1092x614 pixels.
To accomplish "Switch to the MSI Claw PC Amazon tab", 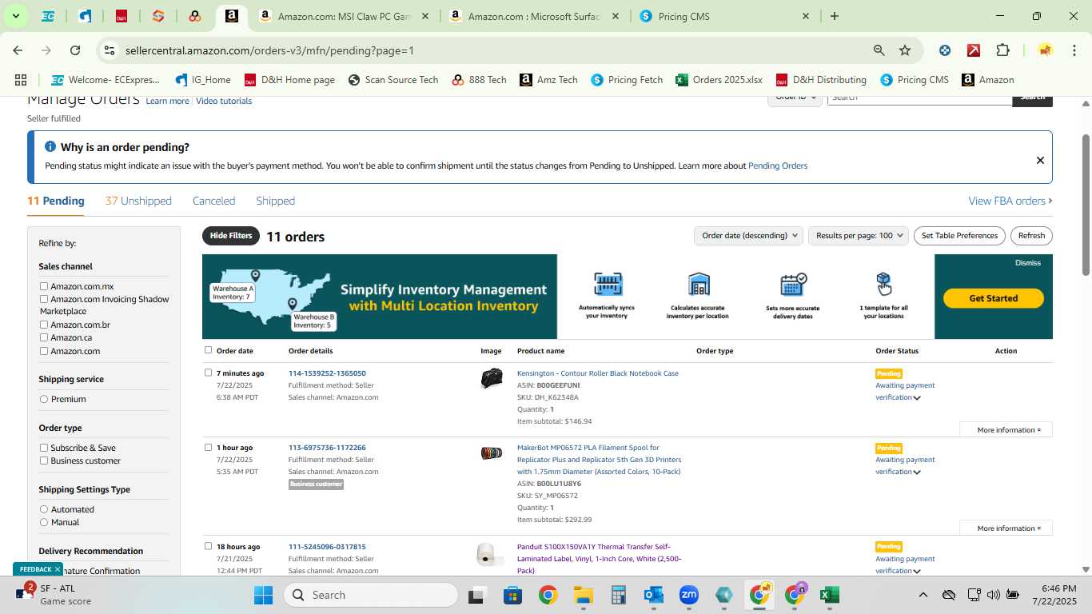I will pyautogui.click(x=344, y=16).
